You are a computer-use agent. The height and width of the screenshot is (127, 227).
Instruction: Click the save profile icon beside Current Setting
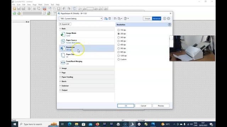coord(106,19)
